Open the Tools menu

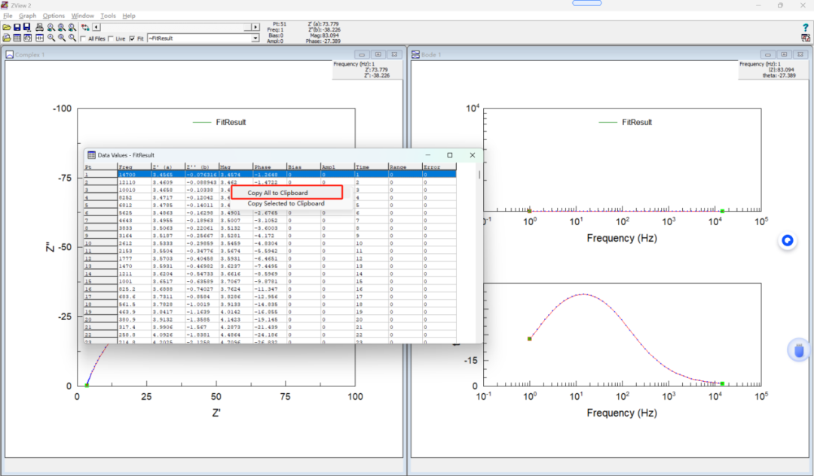coord(108,16)
